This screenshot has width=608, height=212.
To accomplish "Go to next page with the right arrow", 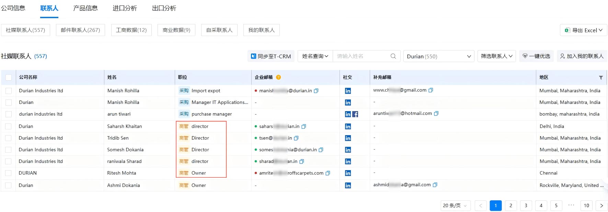I will tap(601, 205).
